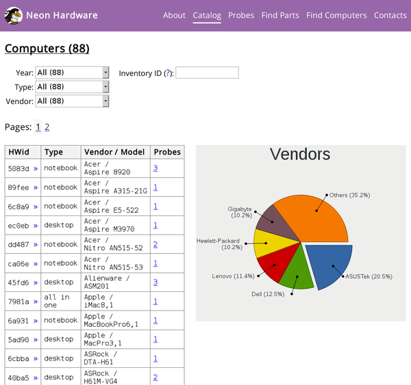The height and width of the screenshot is (385, 411).
Task: Focus the Inventory ID text field
Action: (x=207, y=72)
